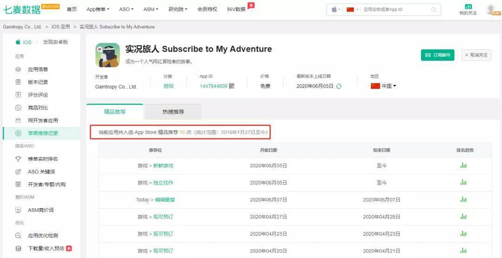Open 评分评论 in the sidebar

tap(38, 95)
